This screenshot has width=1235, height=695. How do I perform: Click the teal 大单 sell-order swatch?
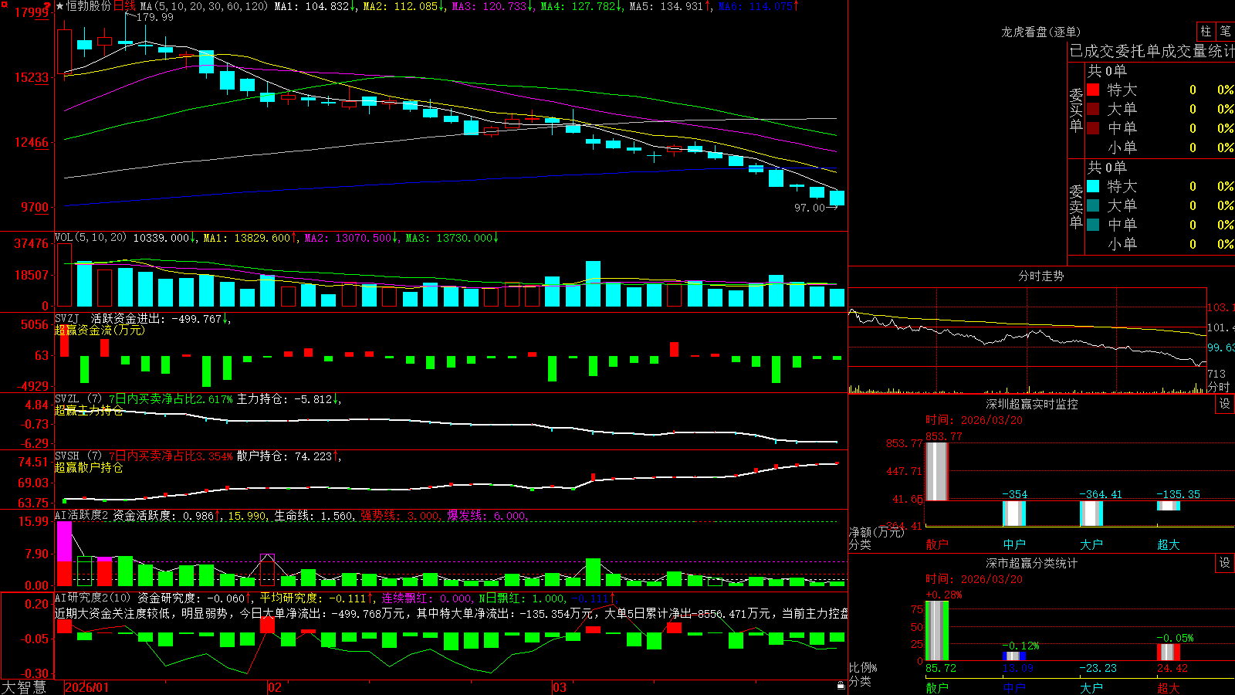[x=1093, y=205]
